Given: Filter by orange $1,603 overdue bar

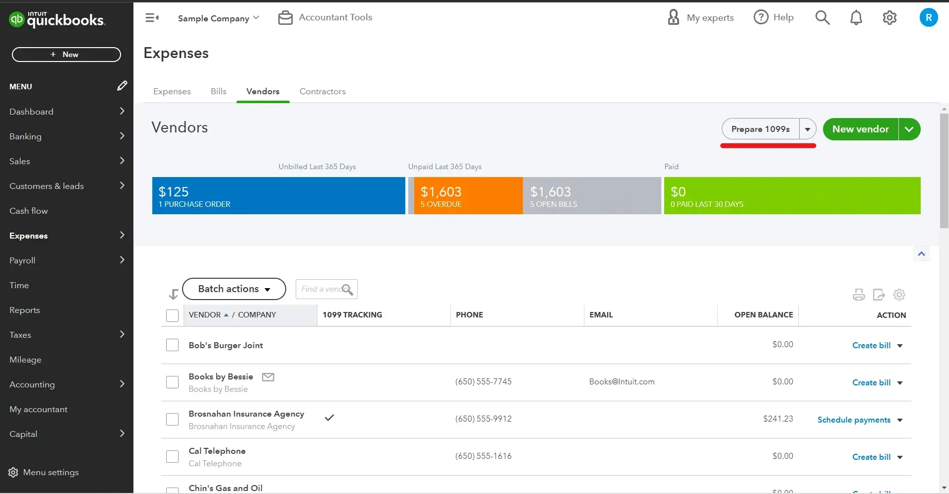Looking at the screenshot, I should point(468,196).
